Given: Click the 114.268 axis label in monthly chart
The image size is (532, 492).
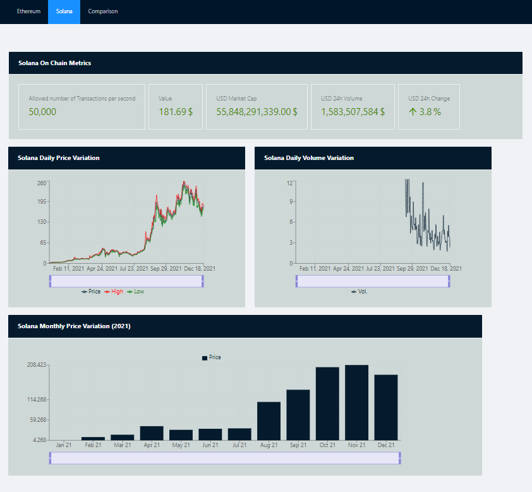Looking at the screenshot, I should [37, 400].
